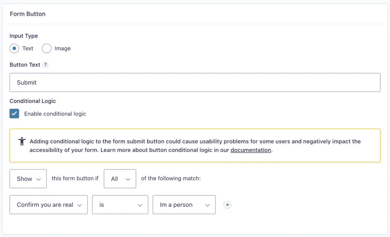
Task: Add another rule with the plus icon
Action: click(x=227, y=205)
